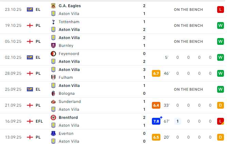The image size is (227, 144).
Task: Click the Bologna club crest
Action: [x=53, y=93]
